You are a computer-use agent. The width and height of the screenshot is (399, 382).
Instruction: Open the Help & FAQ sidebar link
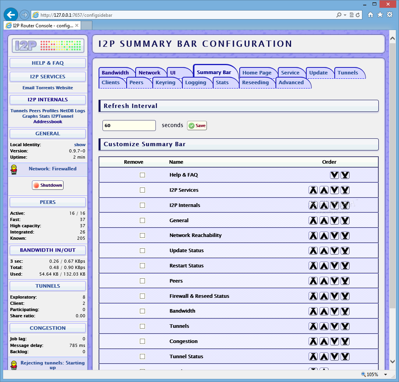48,63
